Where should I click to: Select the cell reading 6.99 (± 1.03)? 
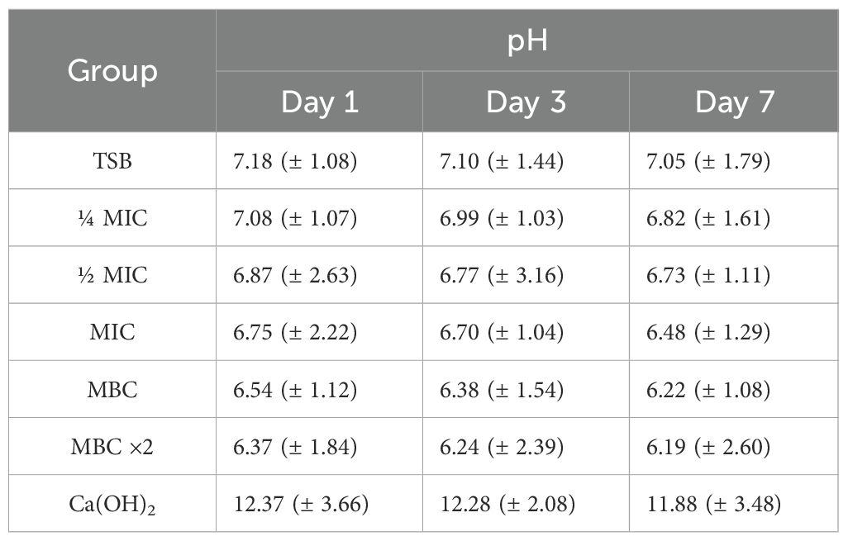(502, 218)
